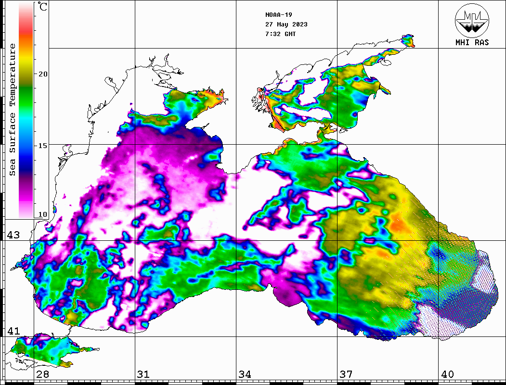Click the temperature color scale bar
The image size is (506, 385).
pos(26,110)
